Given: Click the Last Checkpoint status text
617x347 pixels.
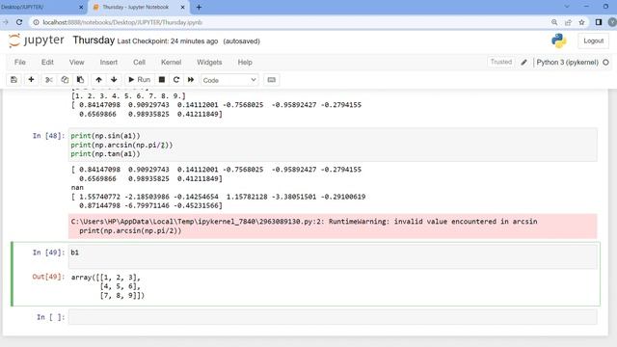Looking at the screenshot, I should tap(168, 41).
